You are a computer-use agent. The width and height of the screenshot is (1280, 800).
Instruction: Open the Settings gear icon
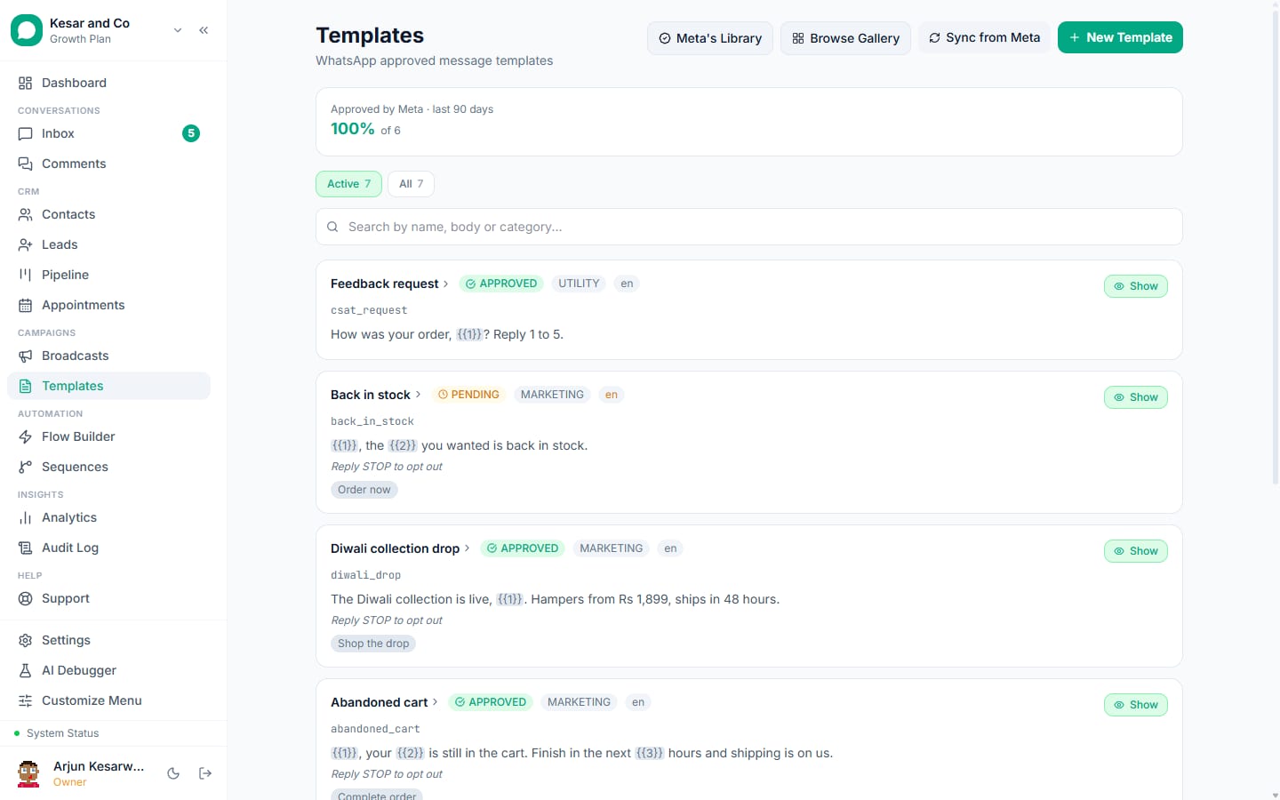click(25, 640)
